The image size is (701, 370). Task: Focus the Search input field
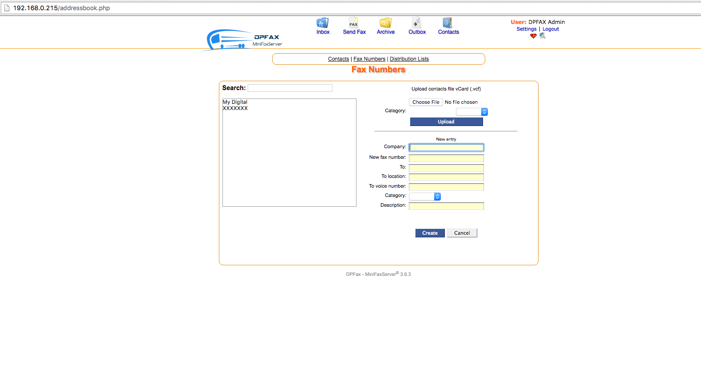click(290, 88)
